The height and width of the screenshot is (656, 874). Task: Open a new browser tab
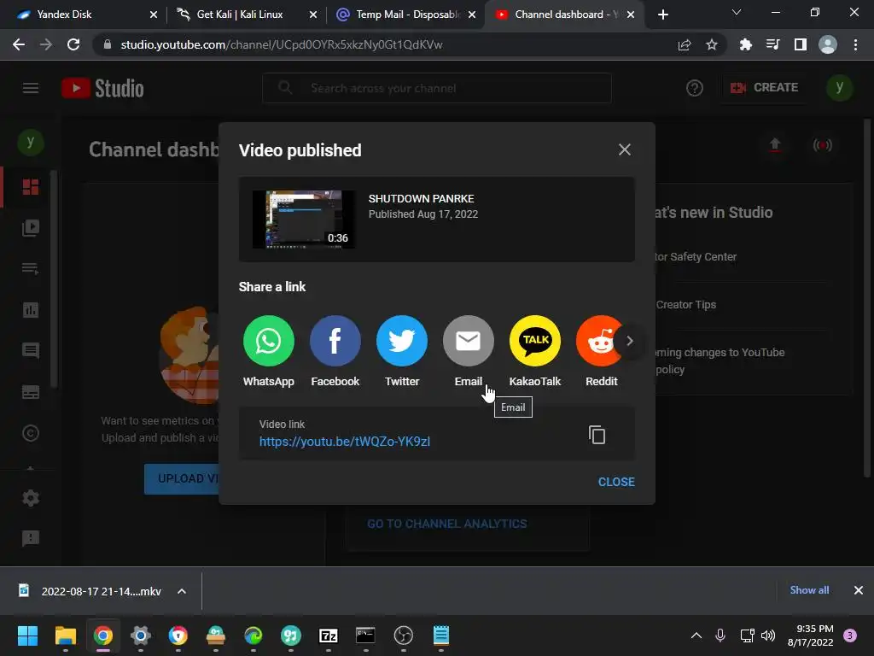(x=662, y=15)
